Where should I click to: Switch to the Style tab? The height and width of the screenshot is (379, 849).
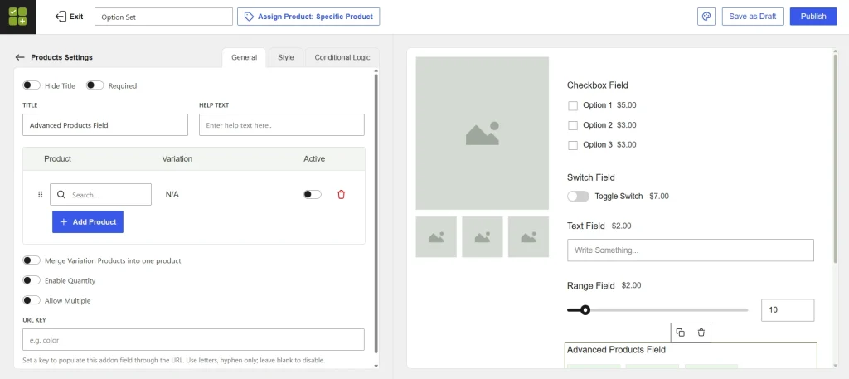tap(286, 57)
